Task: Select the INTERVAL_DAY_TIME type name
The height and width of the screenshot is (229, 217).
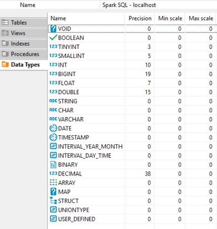Action: 85,156
